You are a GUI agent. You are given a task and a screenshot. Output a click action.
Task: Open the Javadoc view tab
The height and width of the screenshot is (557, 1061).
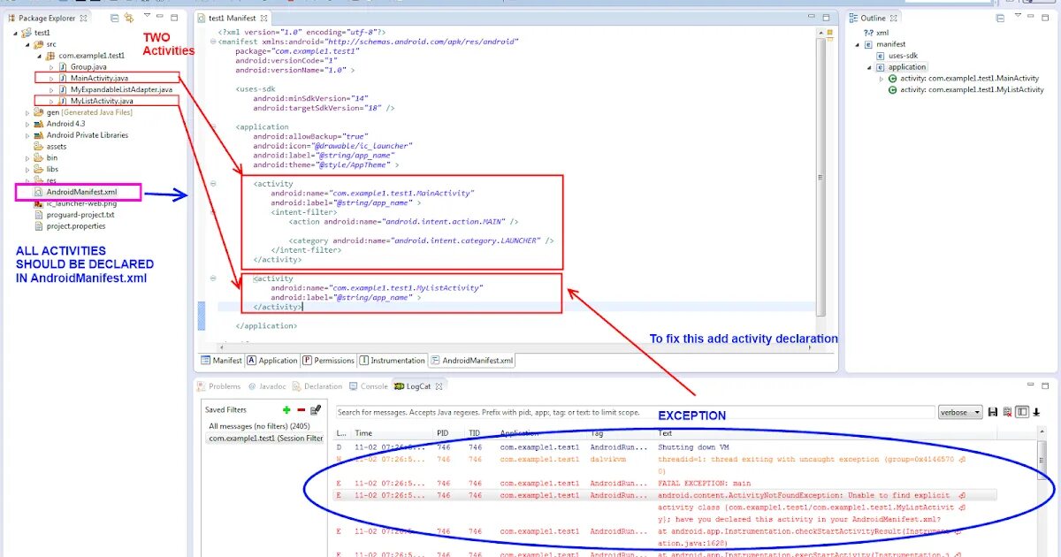(268, 386)
